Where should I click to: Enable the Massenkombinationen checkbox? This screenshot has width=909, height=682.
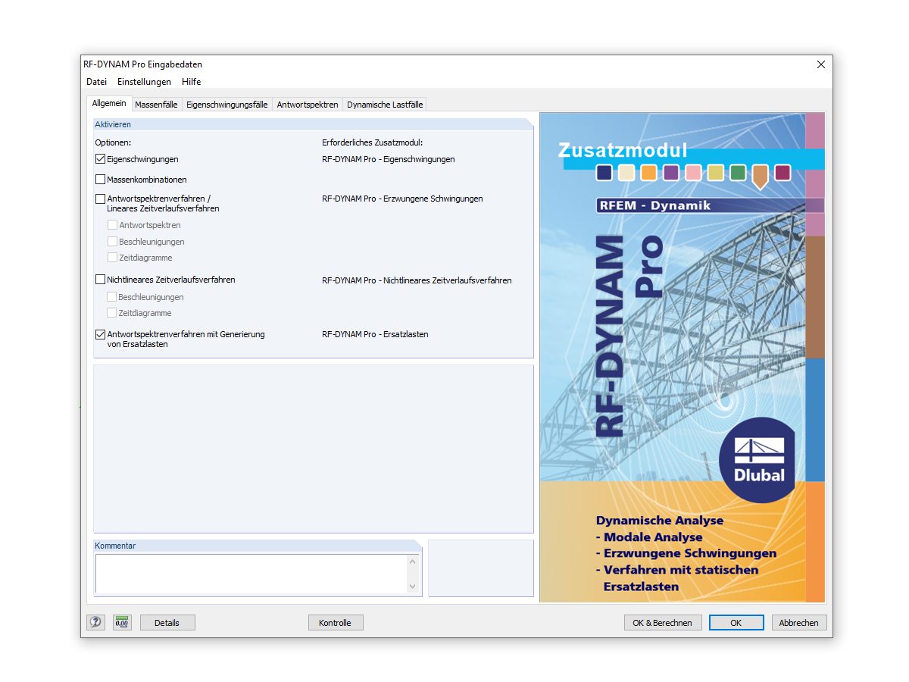[x=100, y=180]
